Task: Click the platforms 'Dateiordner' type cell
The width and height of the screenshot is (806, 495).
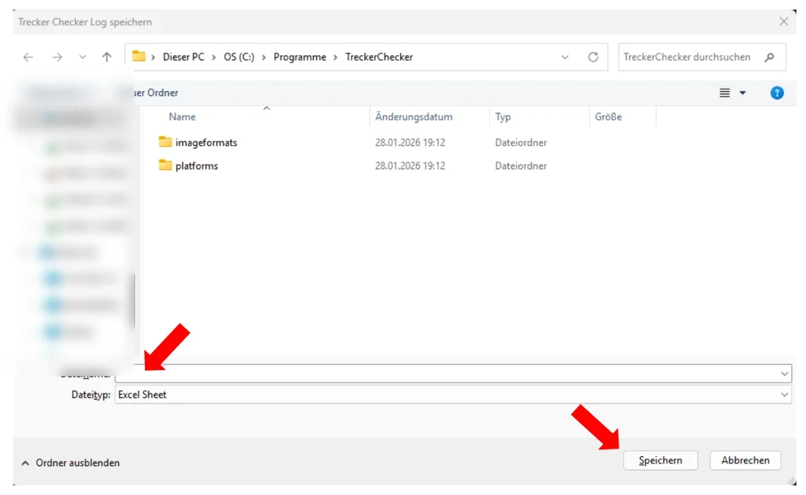Action: click(x=521, y=165)
